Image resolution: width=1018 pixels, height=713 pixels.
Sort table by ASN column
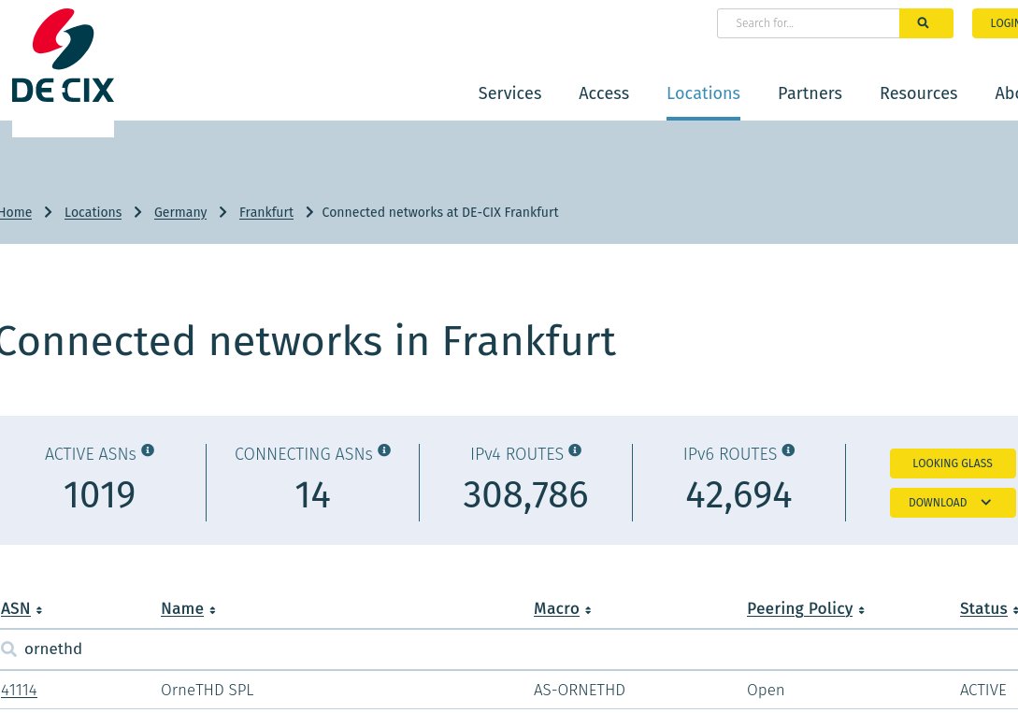coord(22,608)
